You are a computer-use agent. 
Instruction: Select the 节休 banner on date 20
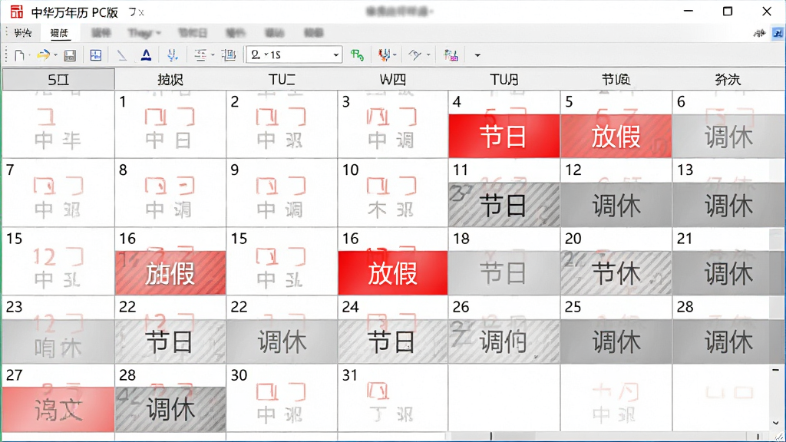(x=616, y=273)
